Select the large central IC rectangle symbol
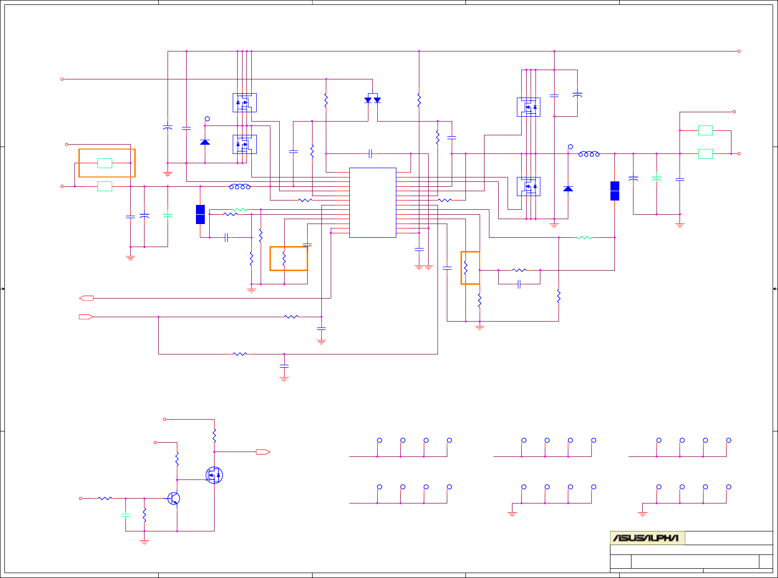The width and height of the screenshot is (778, 578). [x=373, y=202]
